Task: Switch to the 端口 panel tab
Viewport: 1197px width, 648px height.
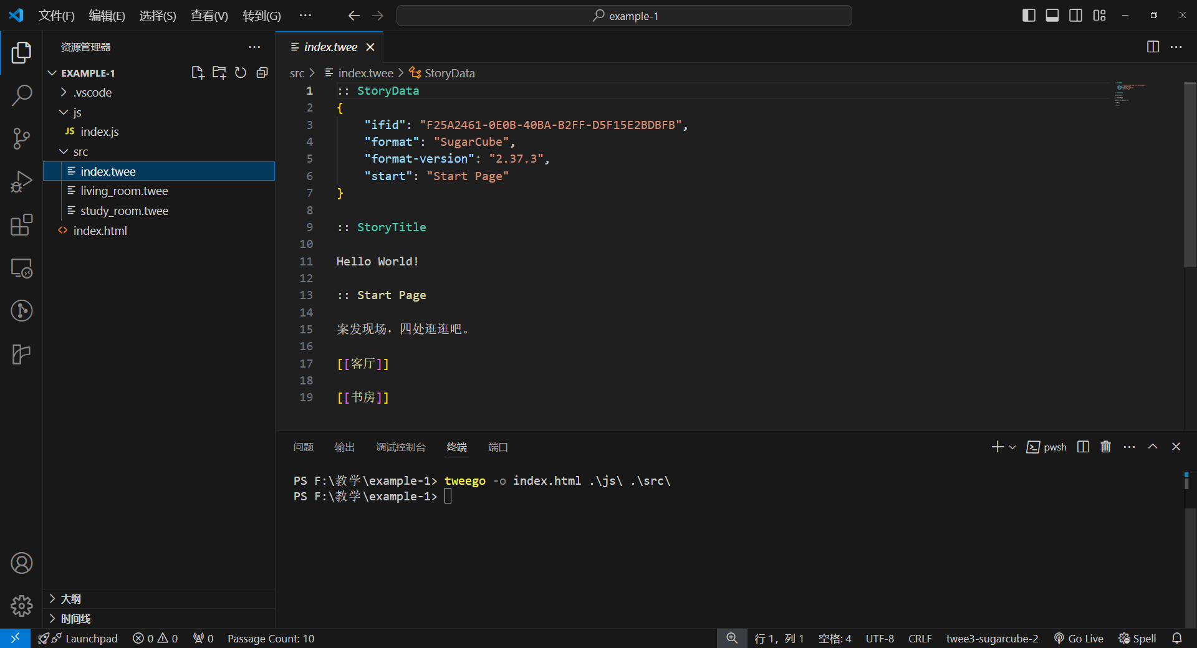Action: click(x=498, y=447)
